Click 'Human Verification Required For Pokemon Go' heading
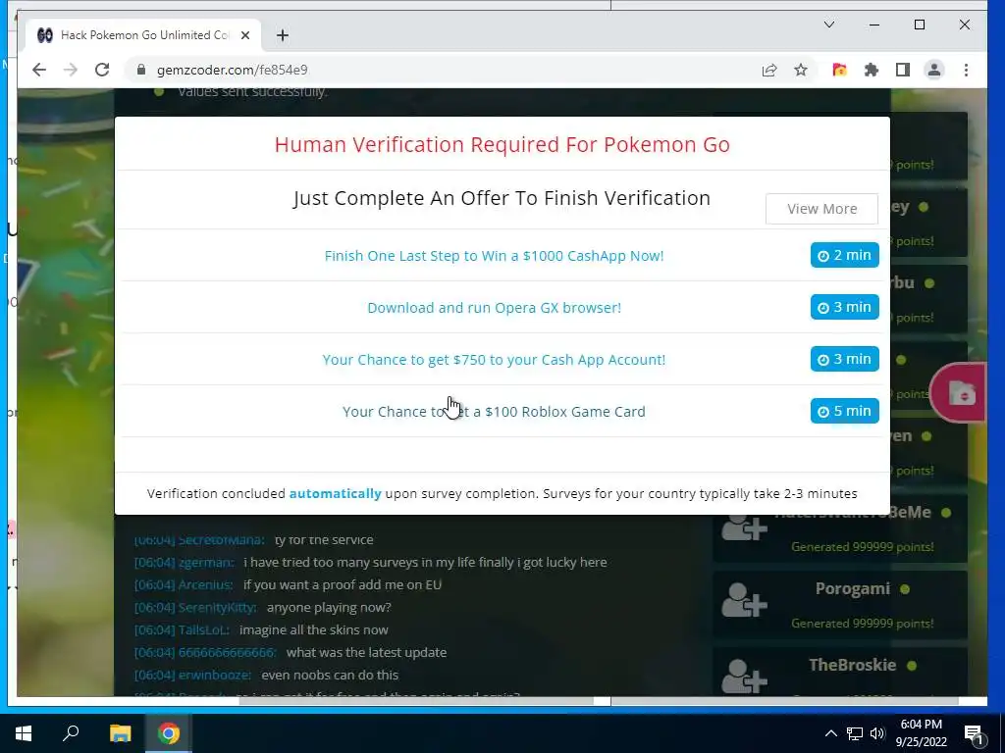 tap(502, 144)
